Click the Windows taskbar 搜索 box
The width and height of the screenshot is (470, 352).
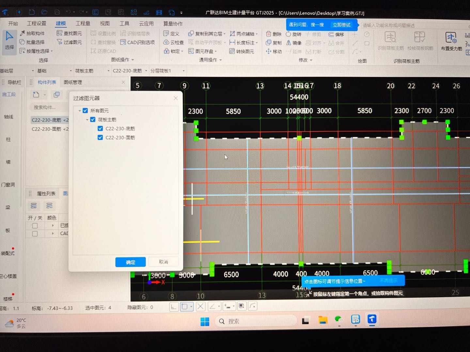(x=256, y=321)
